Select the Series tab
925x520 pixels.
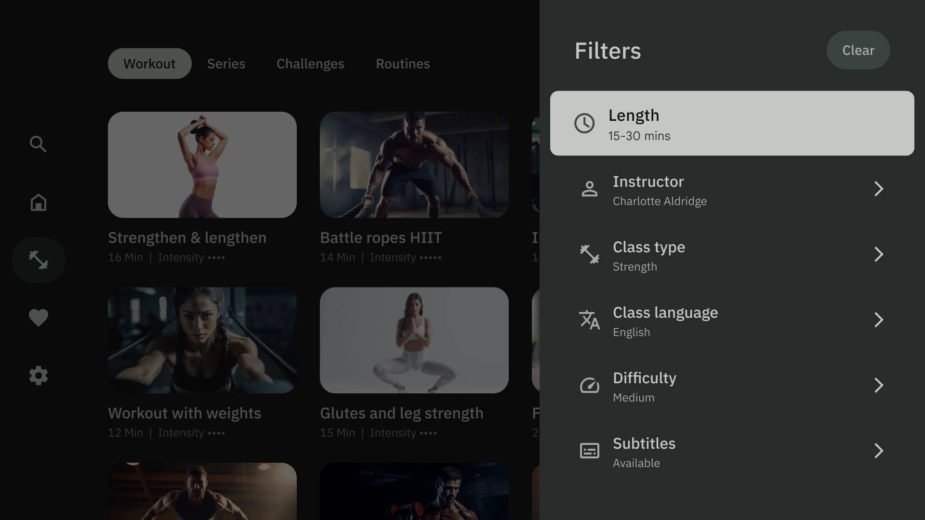pos(225,63)
